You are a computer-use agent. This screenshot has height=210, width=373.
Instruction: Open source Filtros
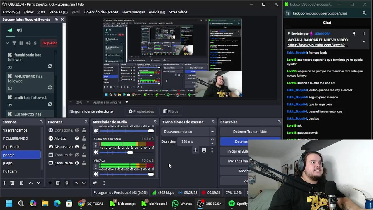(170, 111)
